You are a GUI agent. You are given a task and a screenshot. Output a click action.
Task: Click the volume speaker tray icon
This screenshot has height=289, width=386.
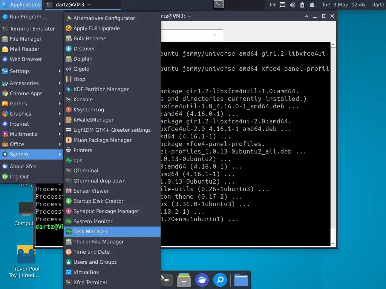tap(293, 5)
